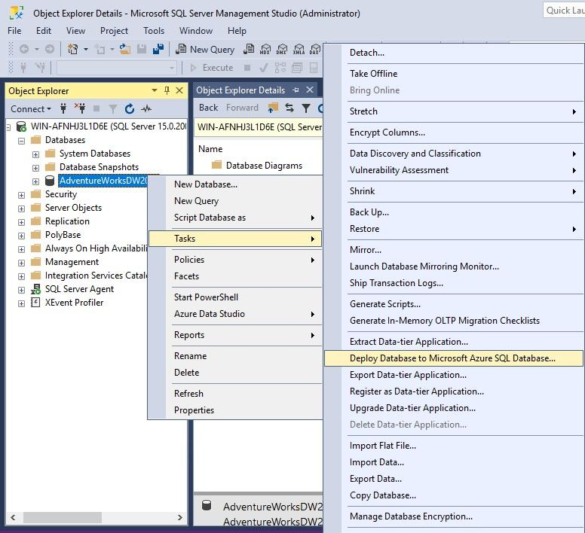Pin the Object Explorer panel
This screenshot has height=533, width=585.
point(167,90)
